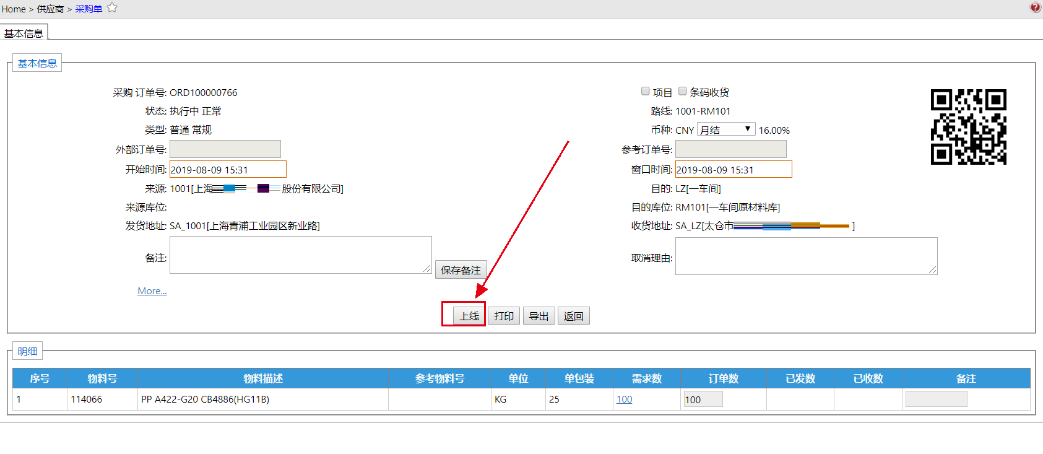Click the 打印 button
This screenshot has width=1043, height=454.
click(x=504, y=316)
